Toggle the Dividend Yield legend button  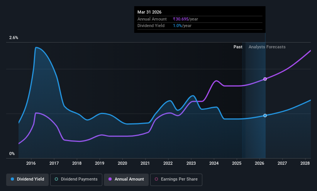(27, 179)
